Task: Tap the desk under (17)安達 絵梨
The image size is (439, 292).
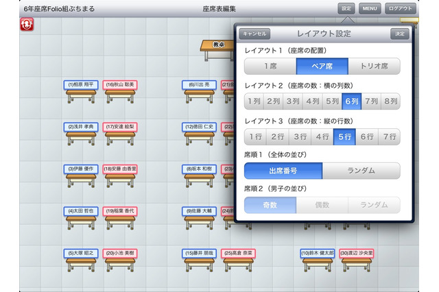Action: click(120, 138)
